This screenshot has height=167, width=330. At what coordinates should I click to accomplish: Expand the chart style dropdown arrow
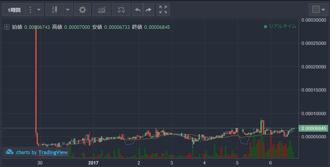tap(68, 10)
